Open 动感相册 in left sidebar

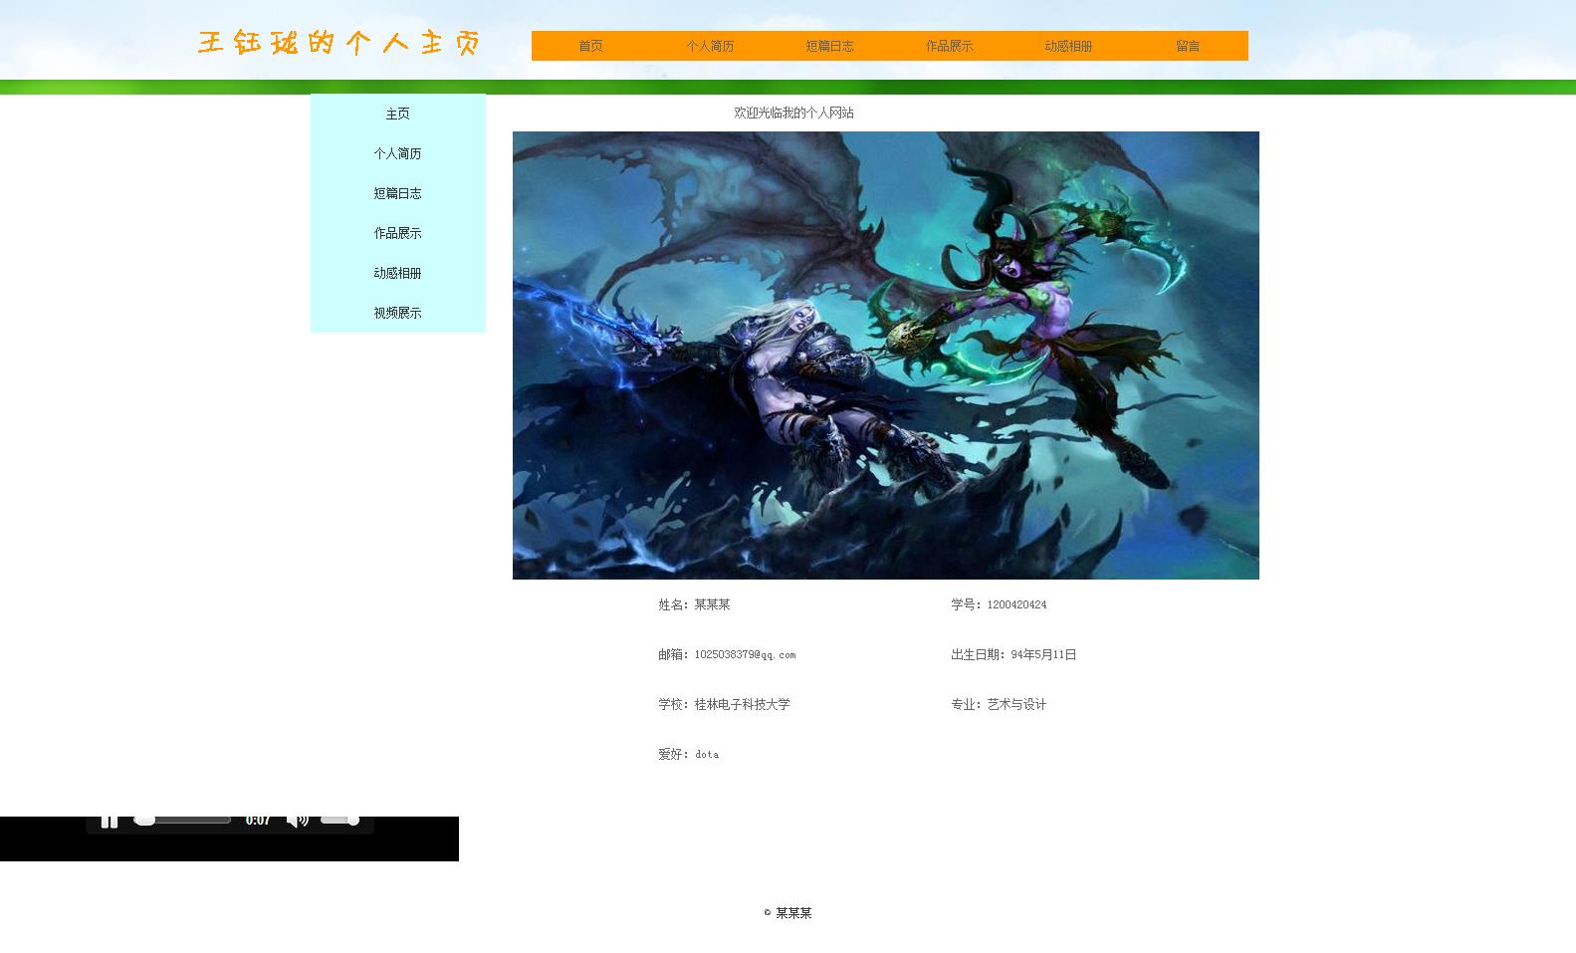point(397,273)
